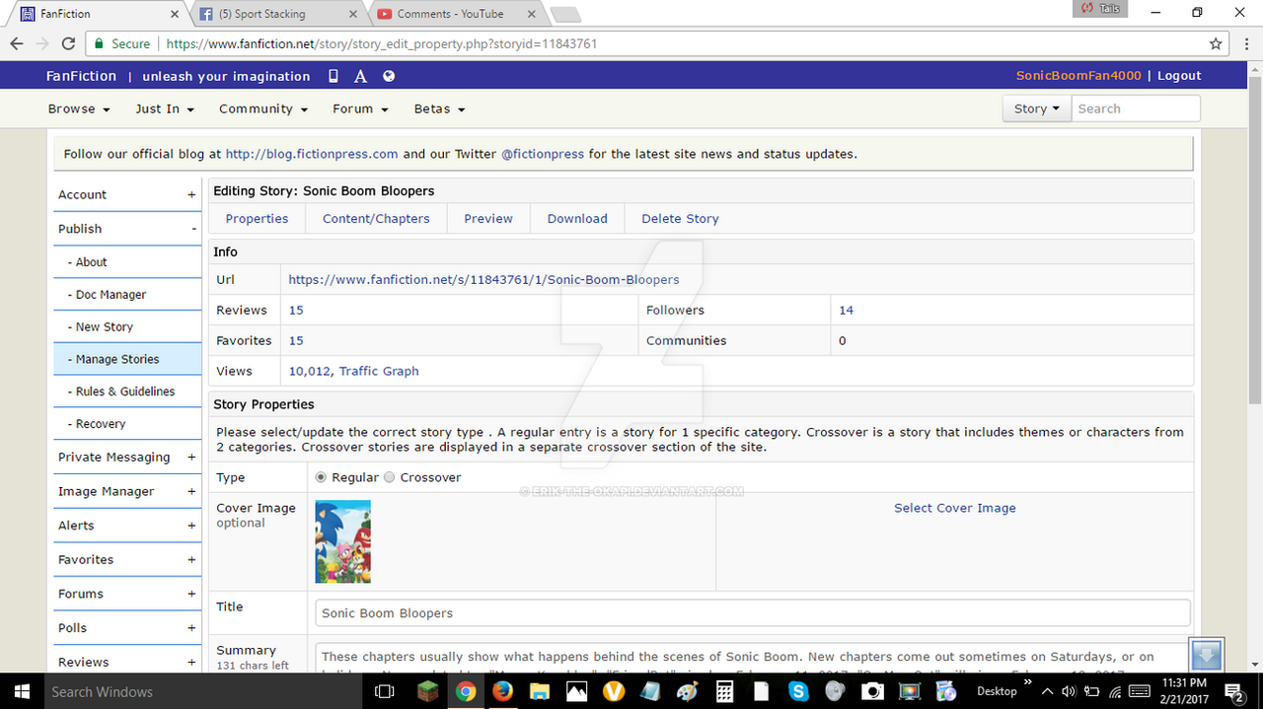The width and height of the screenshot is (1263, 709).
Task: Open the Traffic Graph link
Action: click(379, 371)
